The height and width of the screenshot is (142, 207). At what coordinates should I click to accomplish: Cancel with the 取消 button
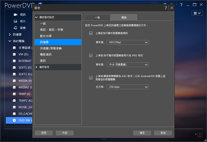click(163, 133)
